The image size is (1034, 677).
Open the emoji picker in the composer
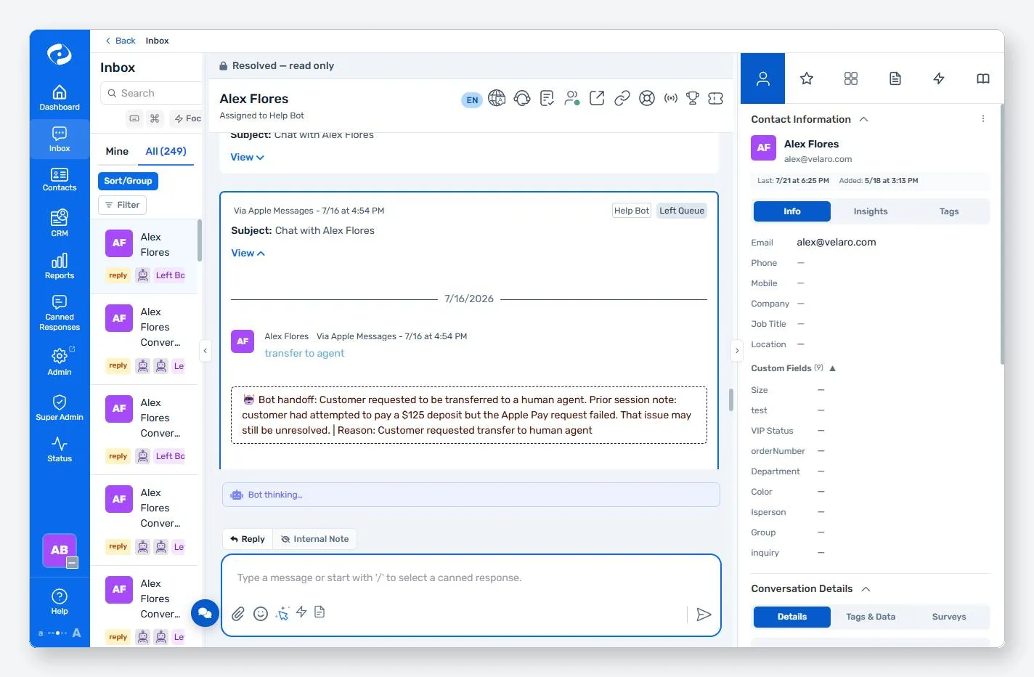261,614
